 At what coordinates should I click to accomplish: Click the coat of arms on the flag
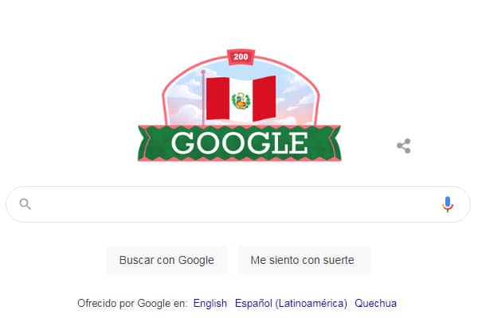coord(241,101)
